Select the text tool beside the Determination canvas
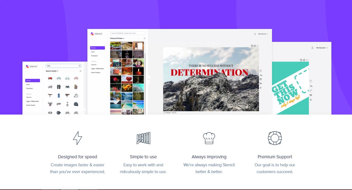Viewport: 352px width, 190px height. point(261,75)
